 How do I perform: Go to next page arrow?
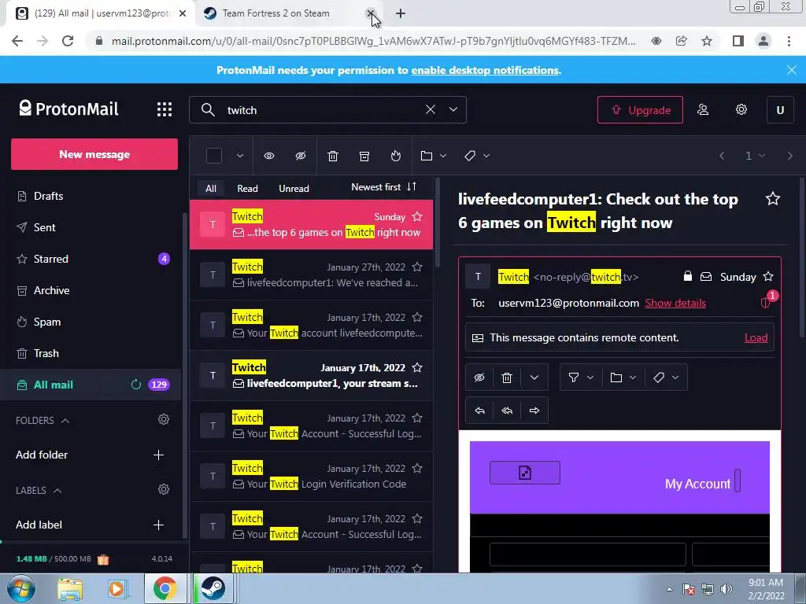coord(790,156)
